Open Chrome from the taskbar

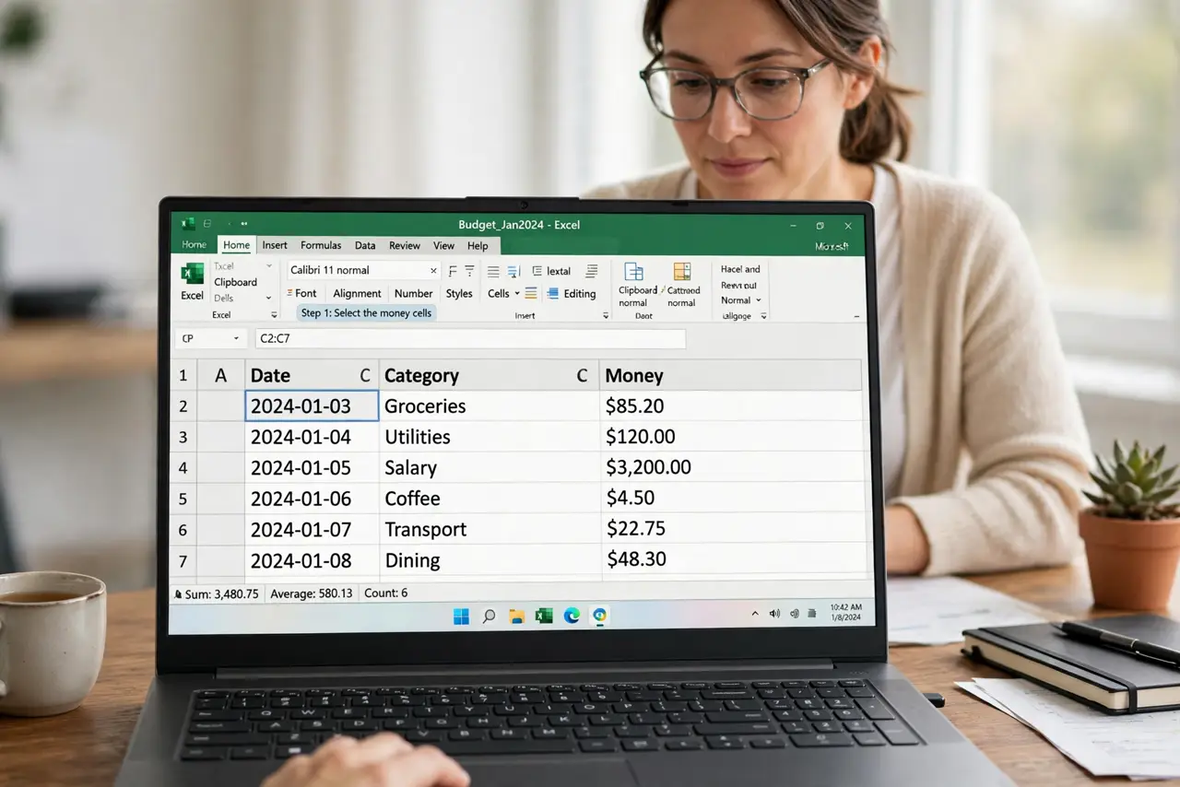pos(600,616)
